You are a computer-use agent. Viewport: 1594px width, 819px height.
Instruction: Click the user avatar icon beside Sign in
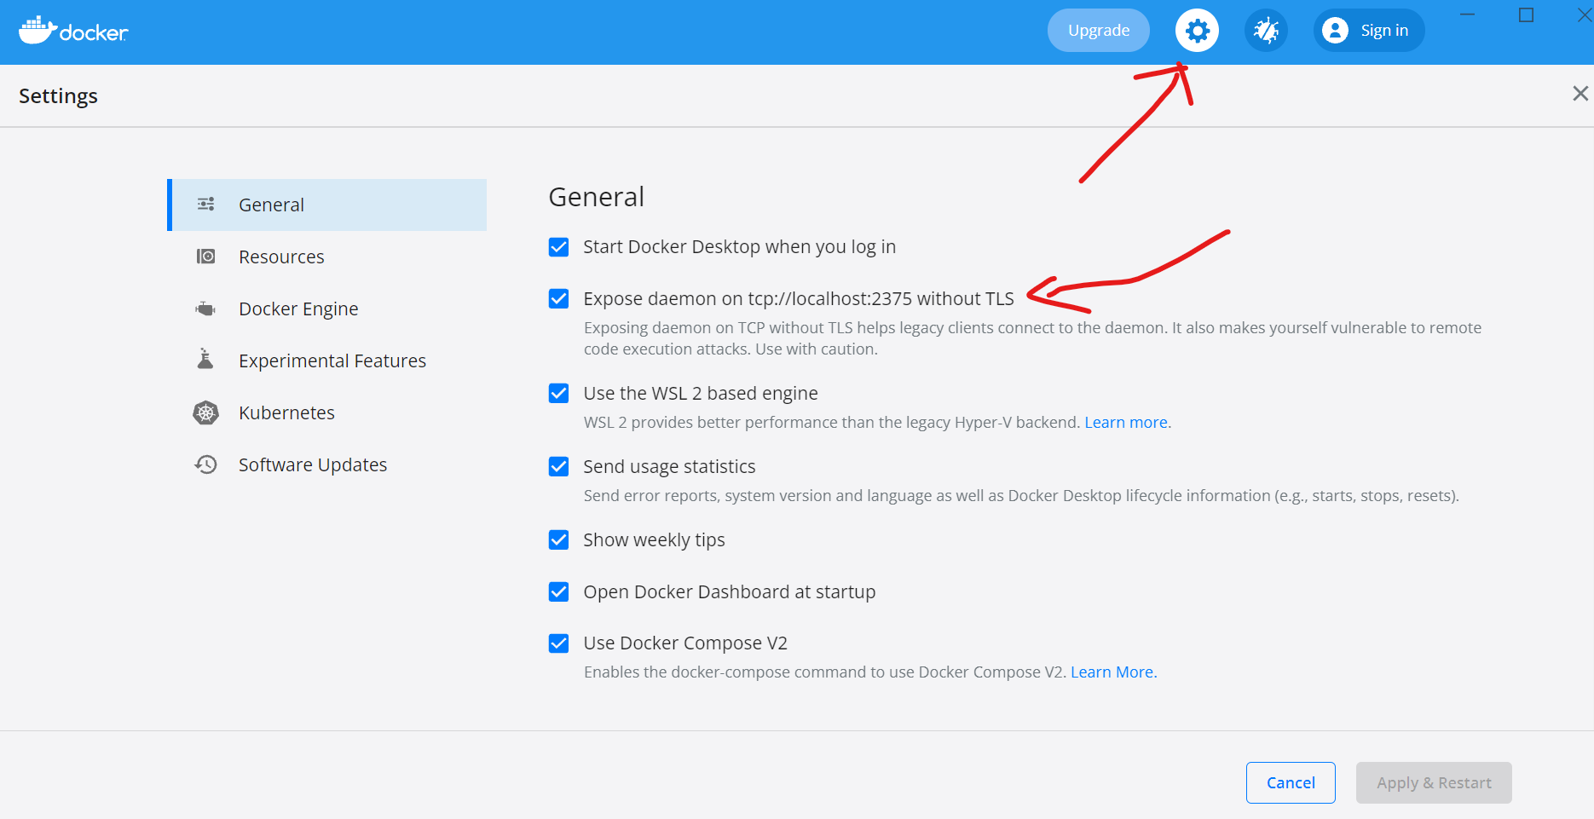[x=1335, y=31]
